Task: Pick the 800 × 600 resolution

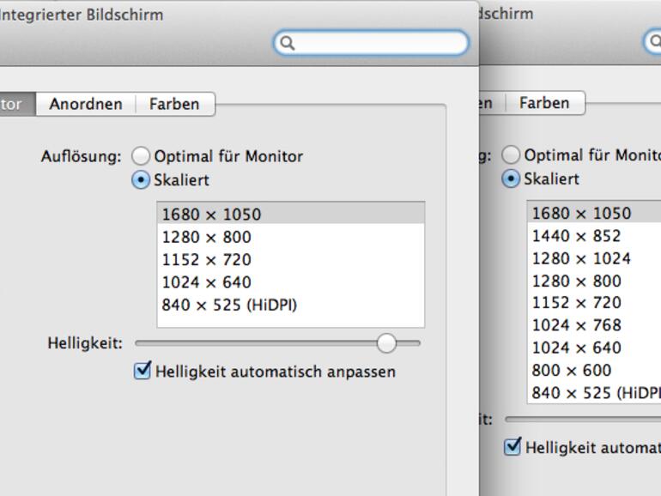Action: (572, 370)
